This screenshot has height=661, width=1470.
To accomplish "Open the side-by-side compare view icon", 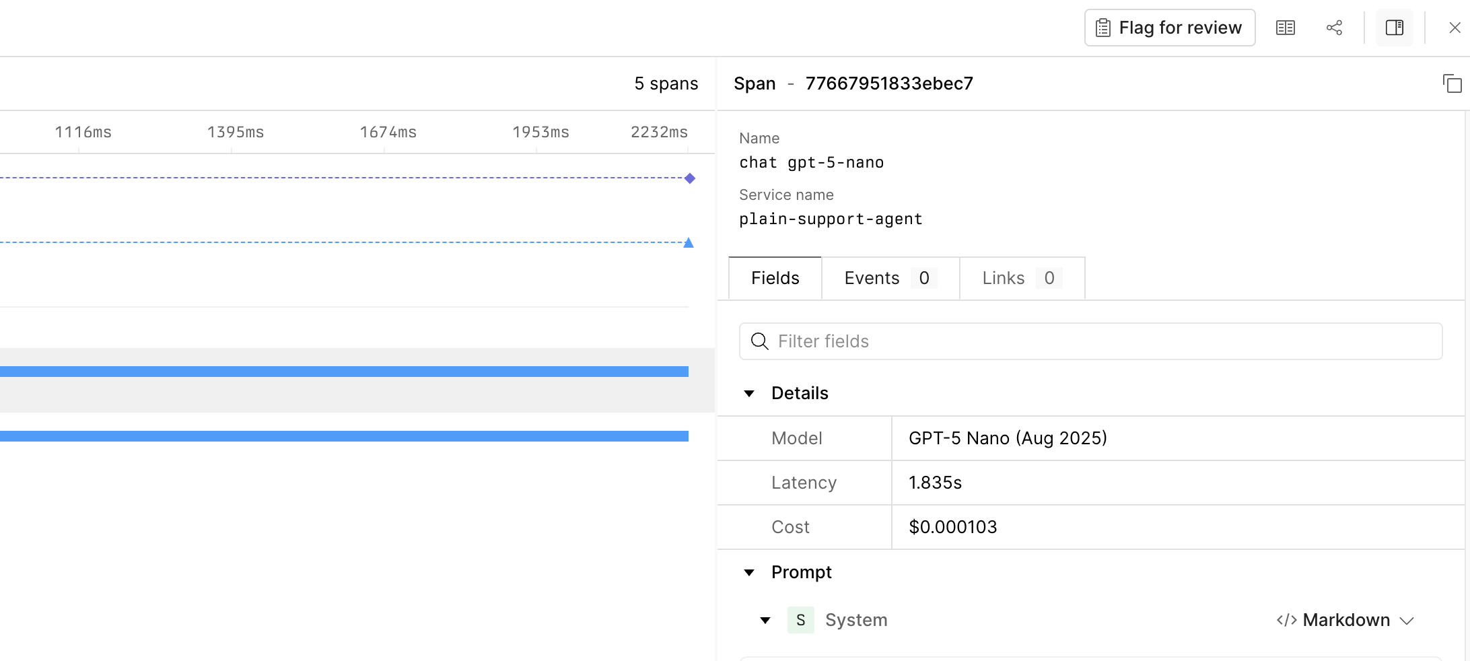I will pos(1286,28).
